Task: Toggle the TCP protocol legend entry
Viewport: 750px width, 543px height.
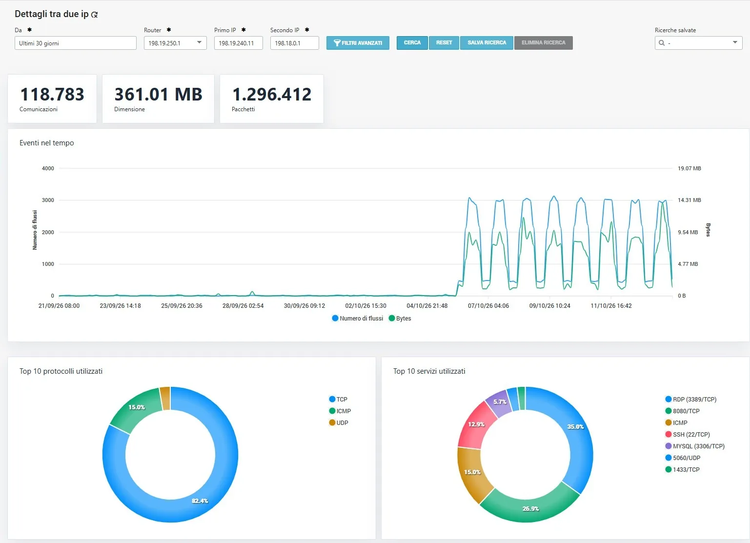Action: 338,399
